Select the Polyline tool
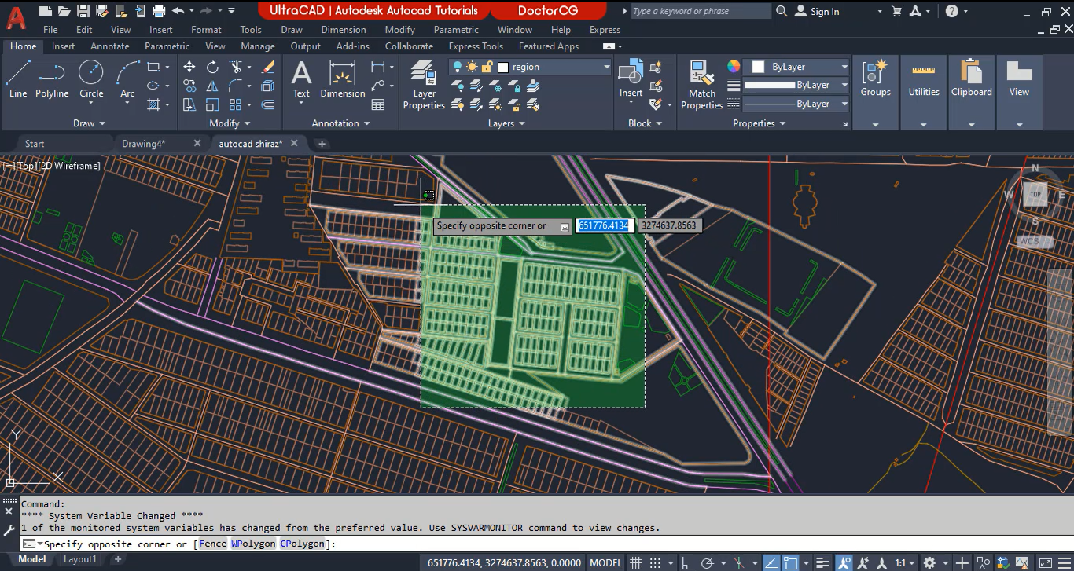The height and width of the screenshot is (571, 1074). pos(52,79)
